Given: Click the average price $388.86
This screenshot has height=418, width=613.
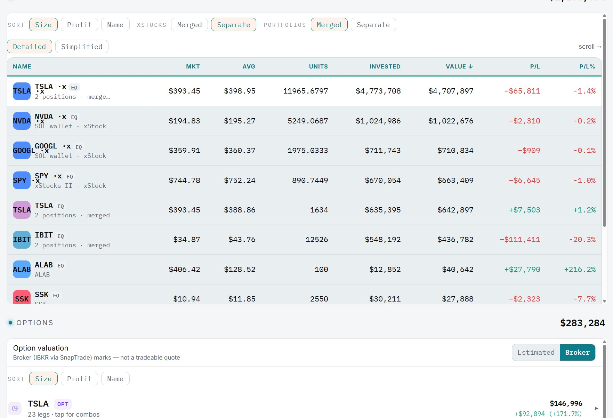Looking at the screenshot, I should click(240, 210).
